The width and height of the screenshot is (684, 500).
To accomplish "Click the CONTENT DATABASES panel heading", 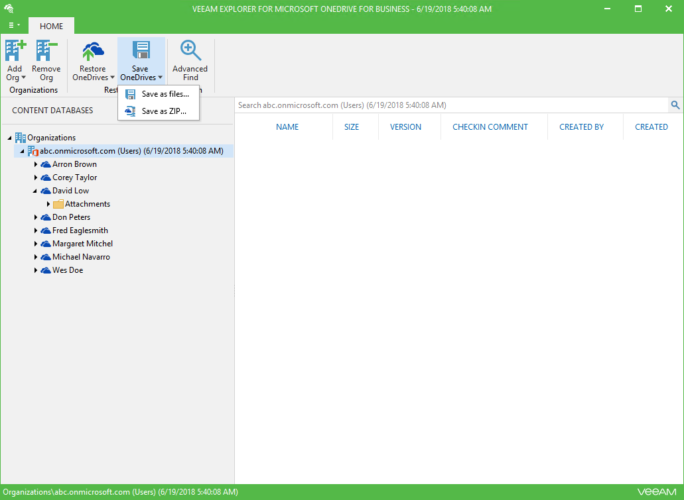I will [52, 111].
